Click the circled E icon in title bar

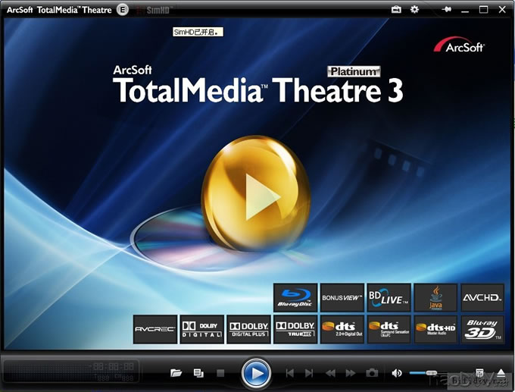(123, 10)
